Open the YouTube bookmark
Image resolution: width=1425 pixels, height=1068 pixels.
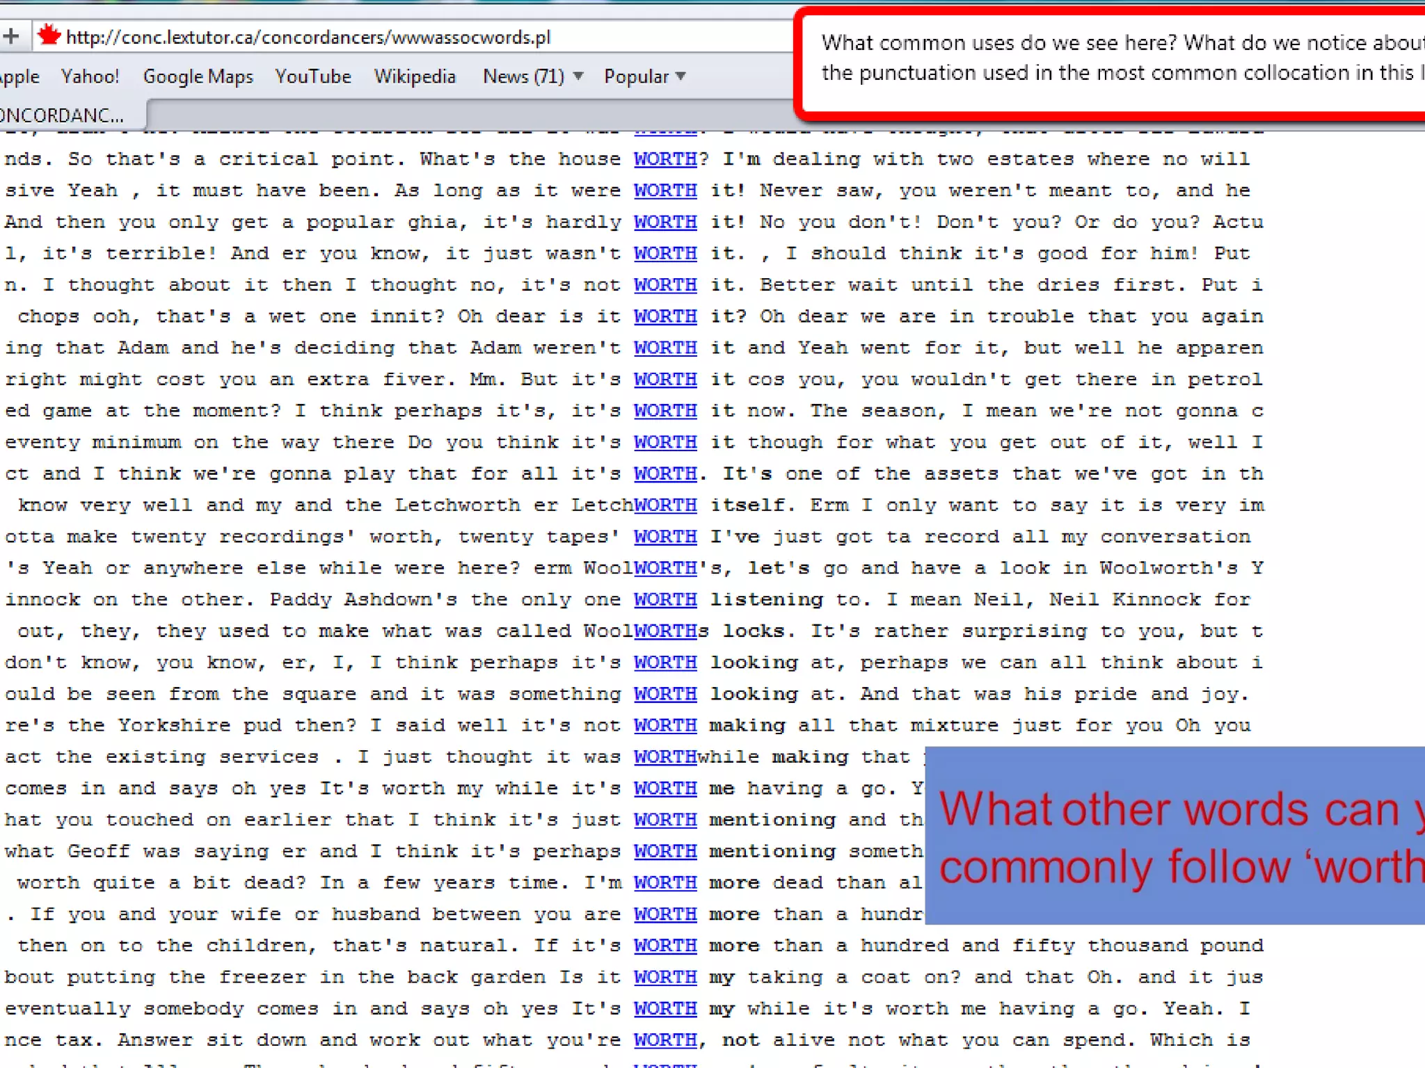[x=313, y=76]
